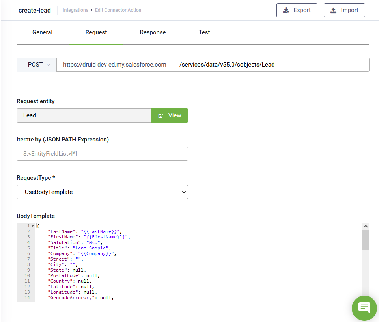Open the Test tab
Image resolution: width=379 pixels, height=322 pixels.
click(x=204, y=32)
